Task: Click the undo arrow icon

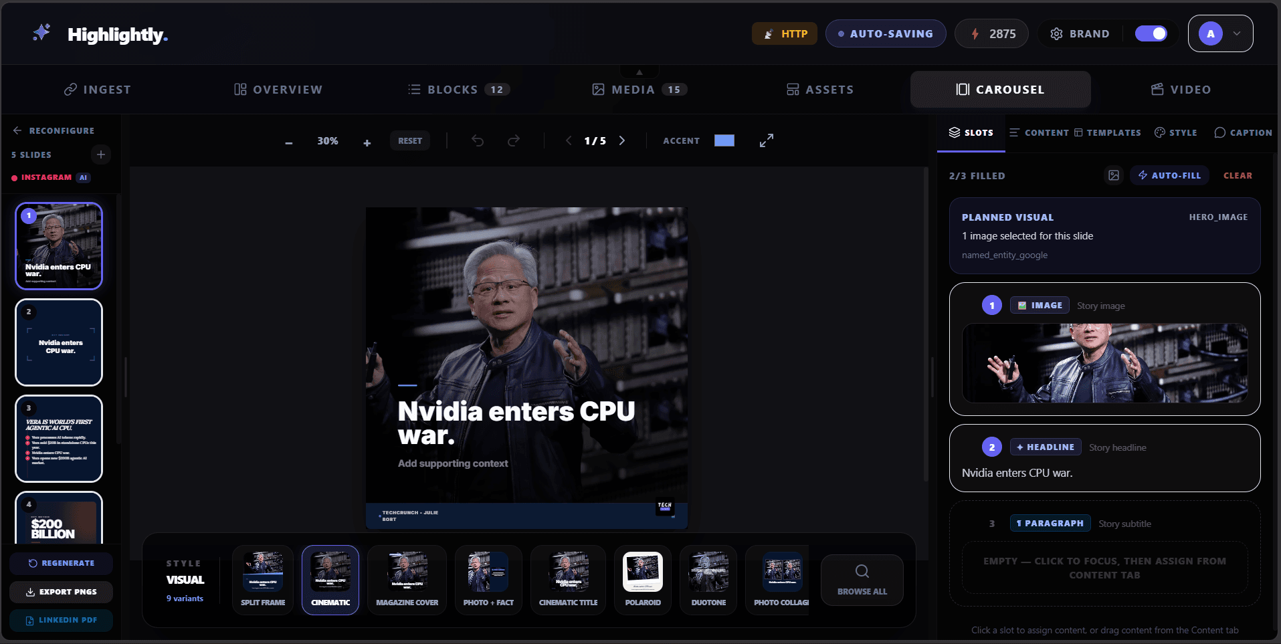Action: coord(478,140)
